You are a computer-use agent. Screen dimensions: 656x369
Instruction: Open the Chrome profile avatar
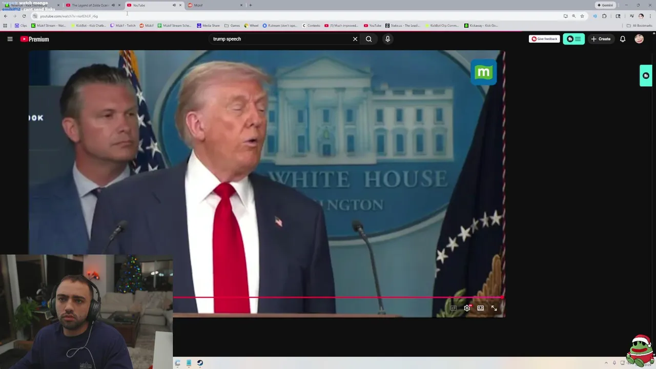[641, 16]
